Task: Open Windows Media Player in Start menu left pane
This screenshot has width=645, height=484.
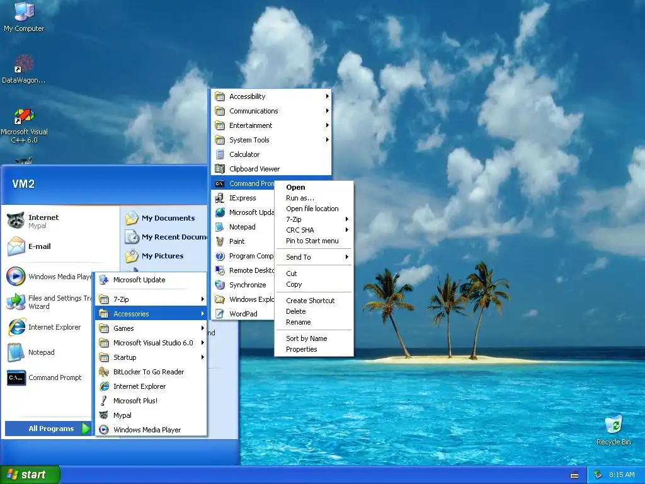Action: (49, 277)
